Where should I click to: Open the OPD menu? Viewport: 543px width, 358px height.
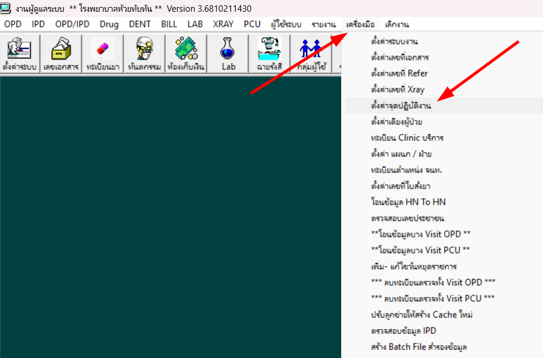(x=12, y=24)
